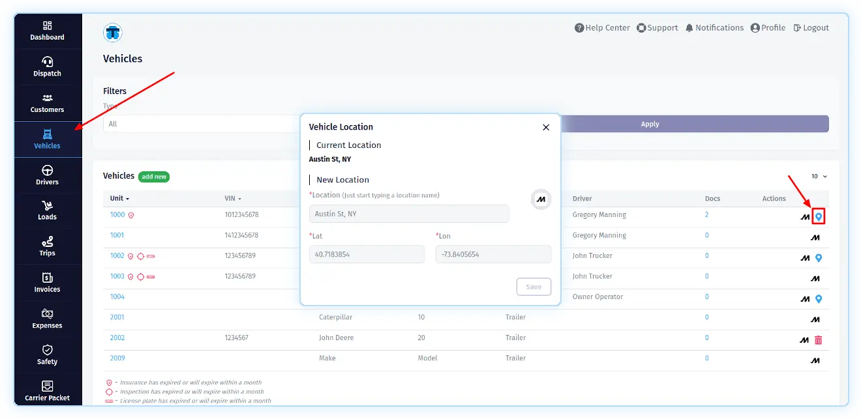Click the location pin icon for unit 1000
Image resolution: width=861 pixels, height=419 pixels.
pyautogui.click(x=819, y=217)
